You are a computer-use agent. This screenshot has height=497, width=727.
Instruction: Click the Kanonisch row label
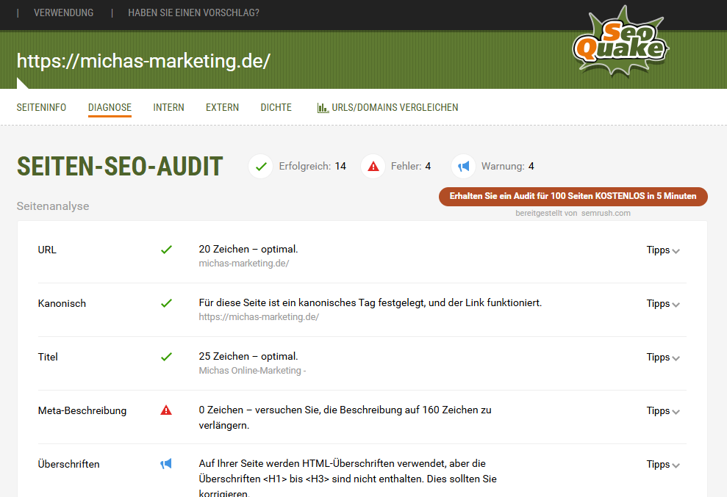[62, 303]
